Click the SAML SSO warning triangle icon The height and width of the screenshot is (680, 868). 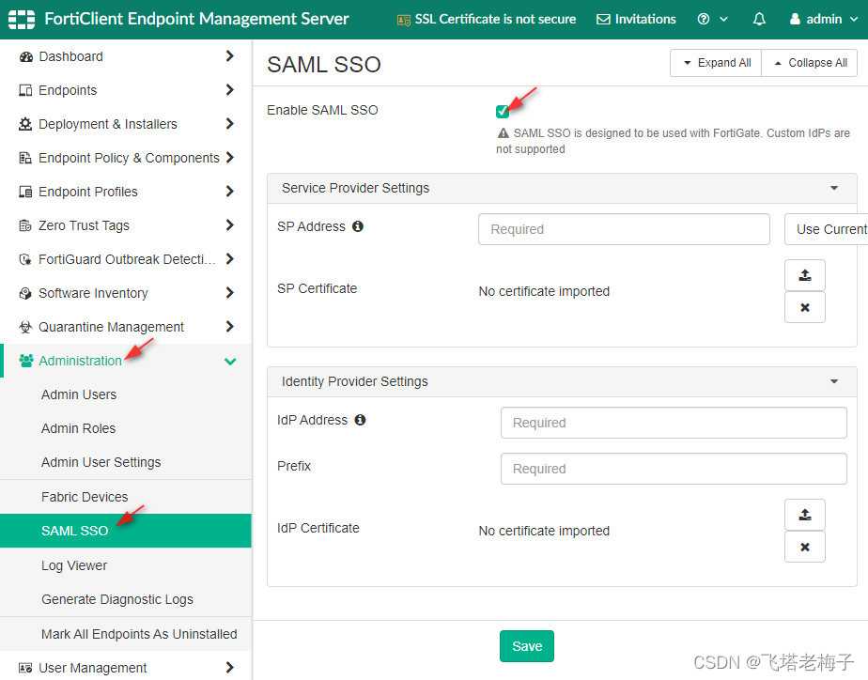point(503,132)
